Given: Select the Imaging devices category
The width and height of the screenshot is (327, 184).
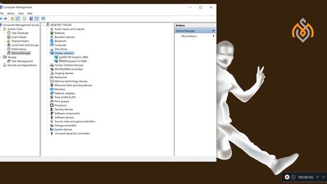Looking at the screenshot, I should pyautogui.click(x=64, y=73).
